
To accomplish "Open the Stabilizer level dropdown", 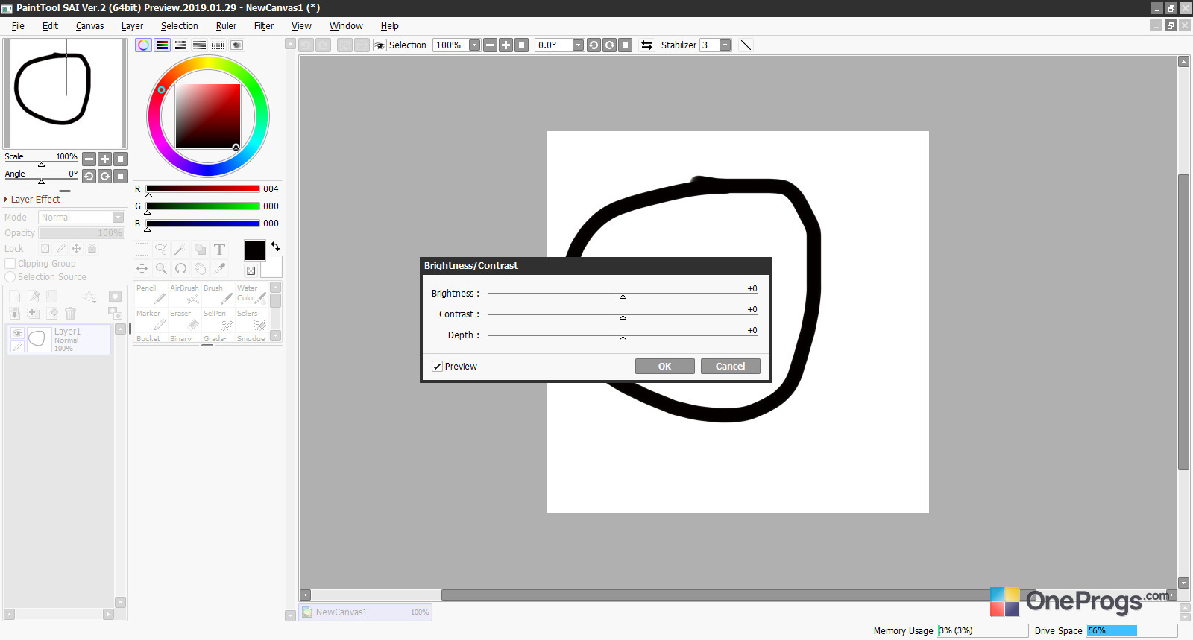I will click(x=725, y=45).
